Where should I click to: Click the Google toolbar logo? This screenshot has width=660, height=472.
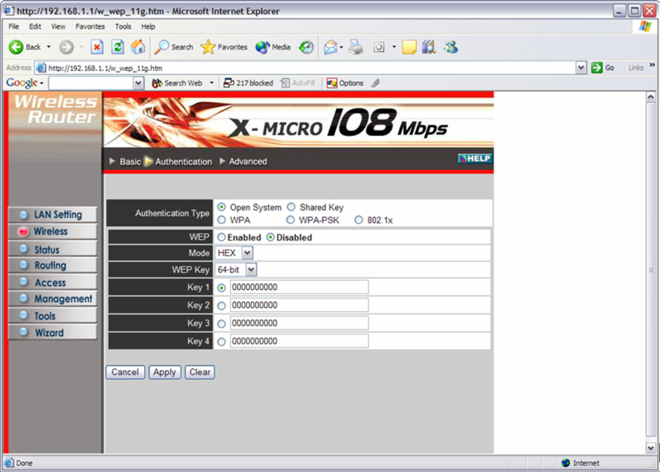click(x=22, y=83)
